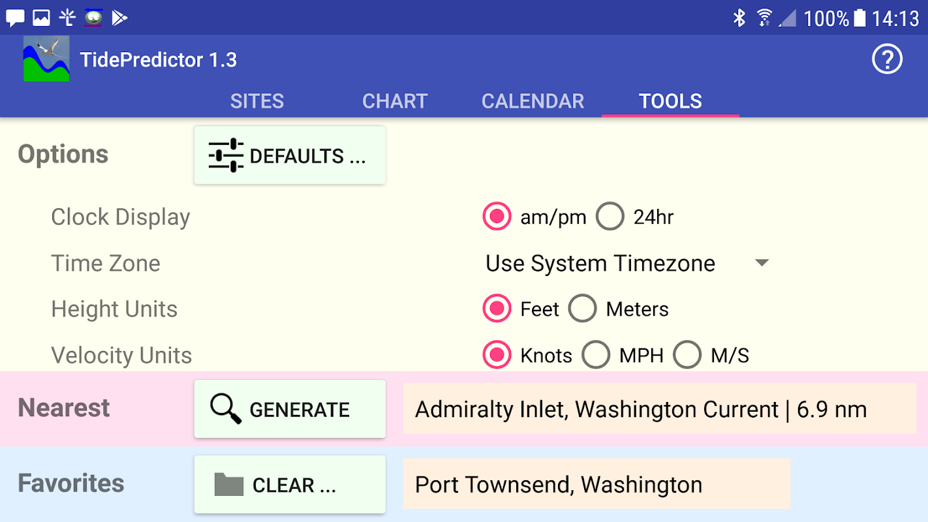Tap the Play Store notification icon

click(119, 18)
